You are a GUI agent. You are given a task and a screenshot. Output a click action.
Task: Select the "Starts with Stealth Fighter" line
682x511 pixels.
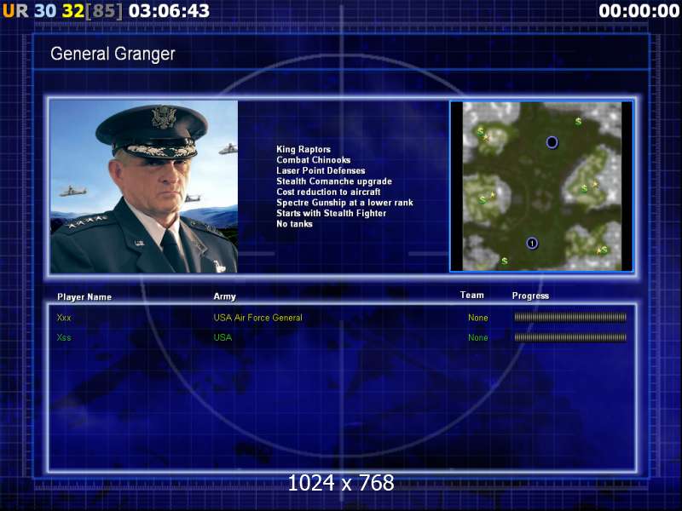pos(332,214)
